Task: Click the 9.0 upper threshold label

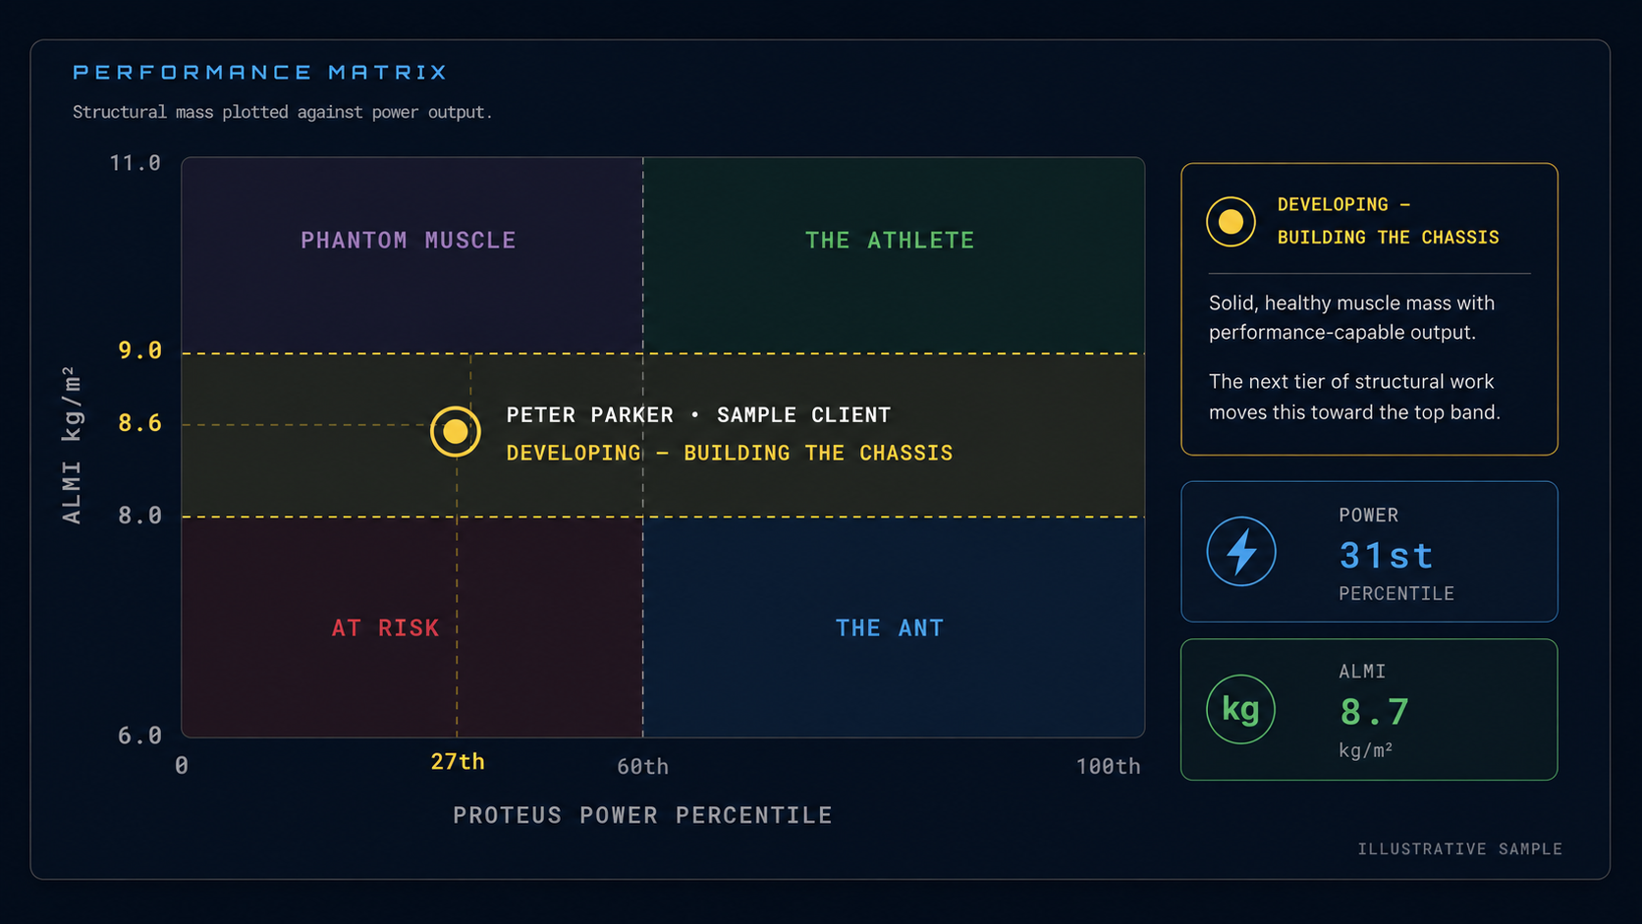Action: [x=140, y=351]
